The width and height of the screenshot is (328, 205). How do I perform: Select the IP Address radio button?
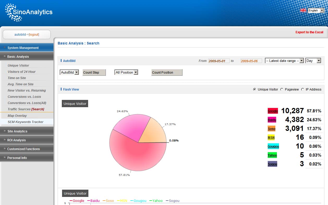point(302,89)
